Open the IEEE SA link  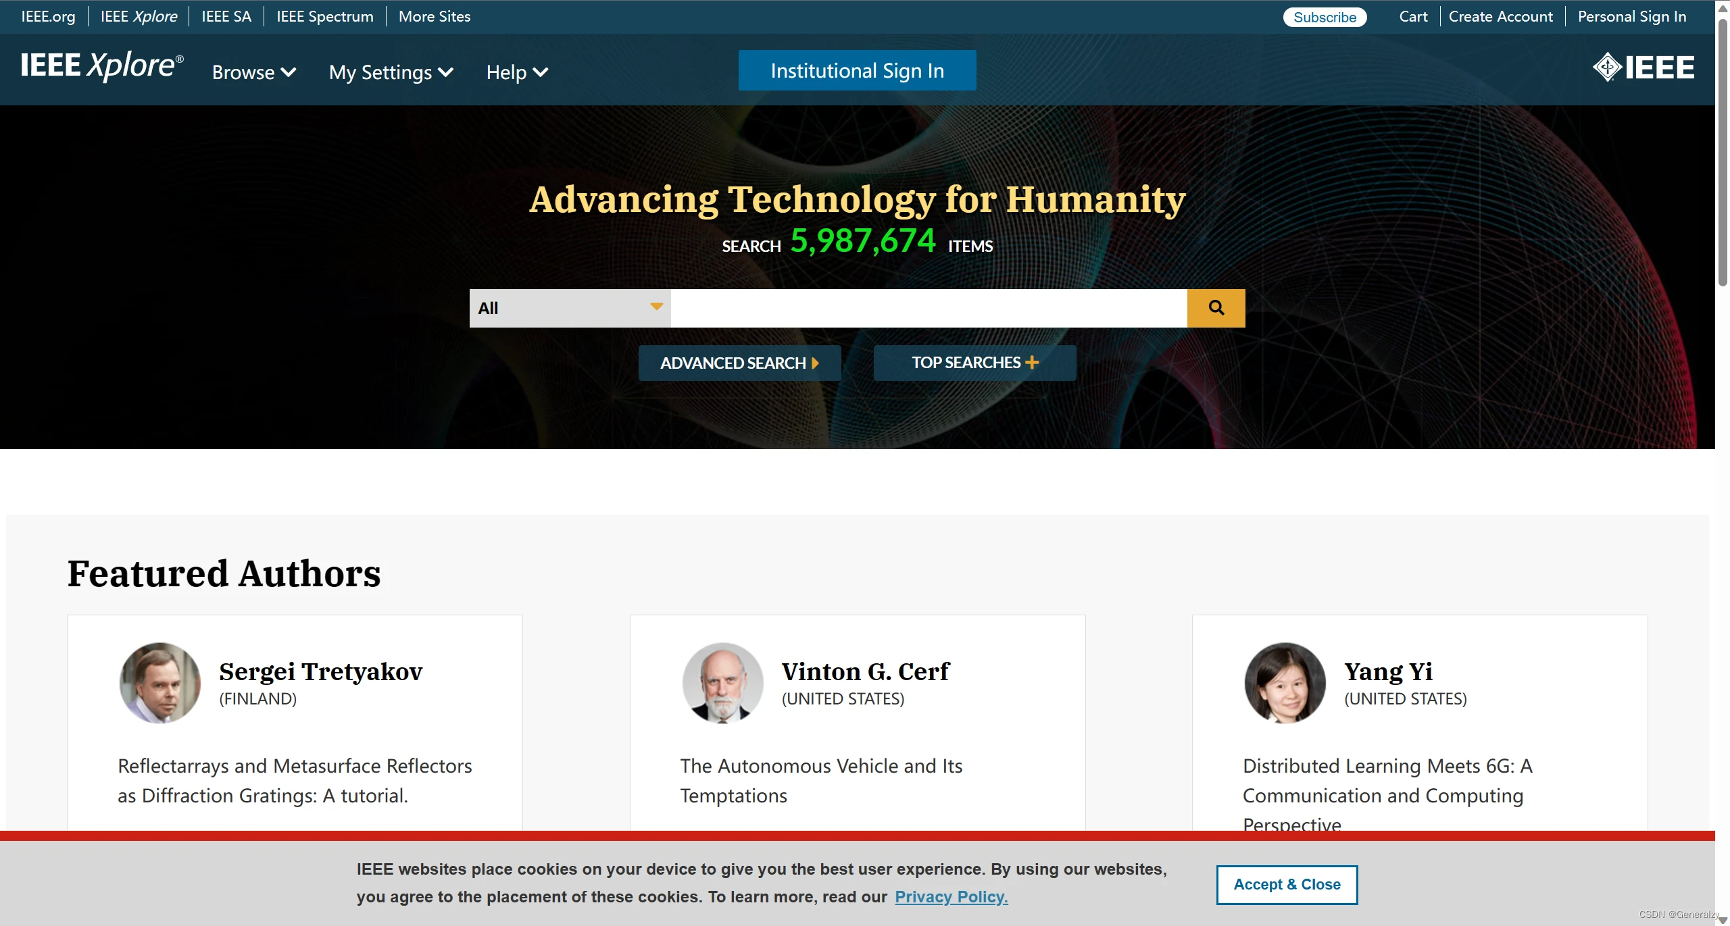tap(226, 16)
